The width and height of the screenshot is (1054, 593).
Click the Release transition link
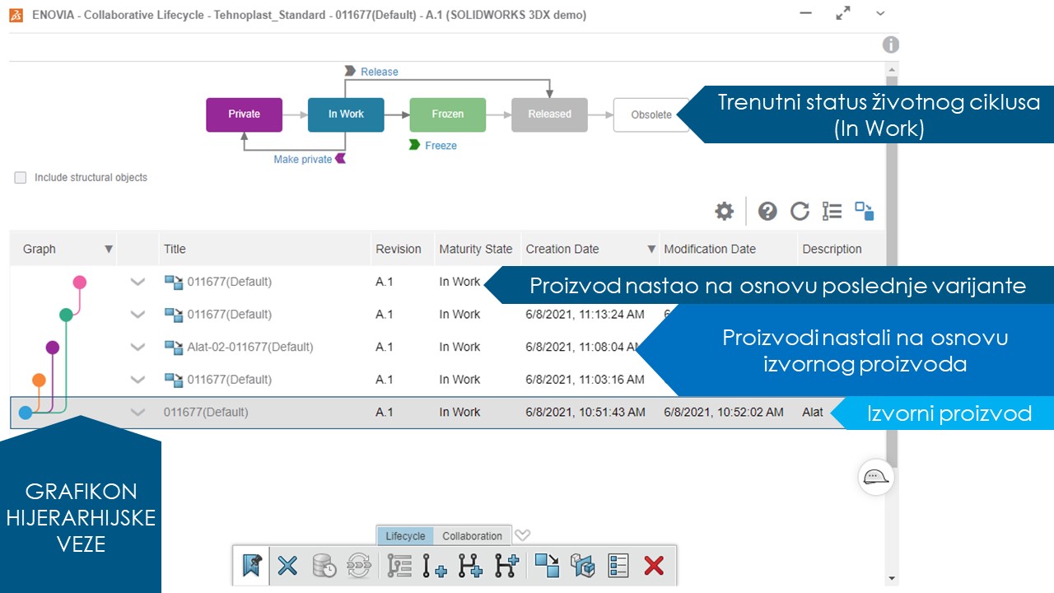[x=379, y=71]
